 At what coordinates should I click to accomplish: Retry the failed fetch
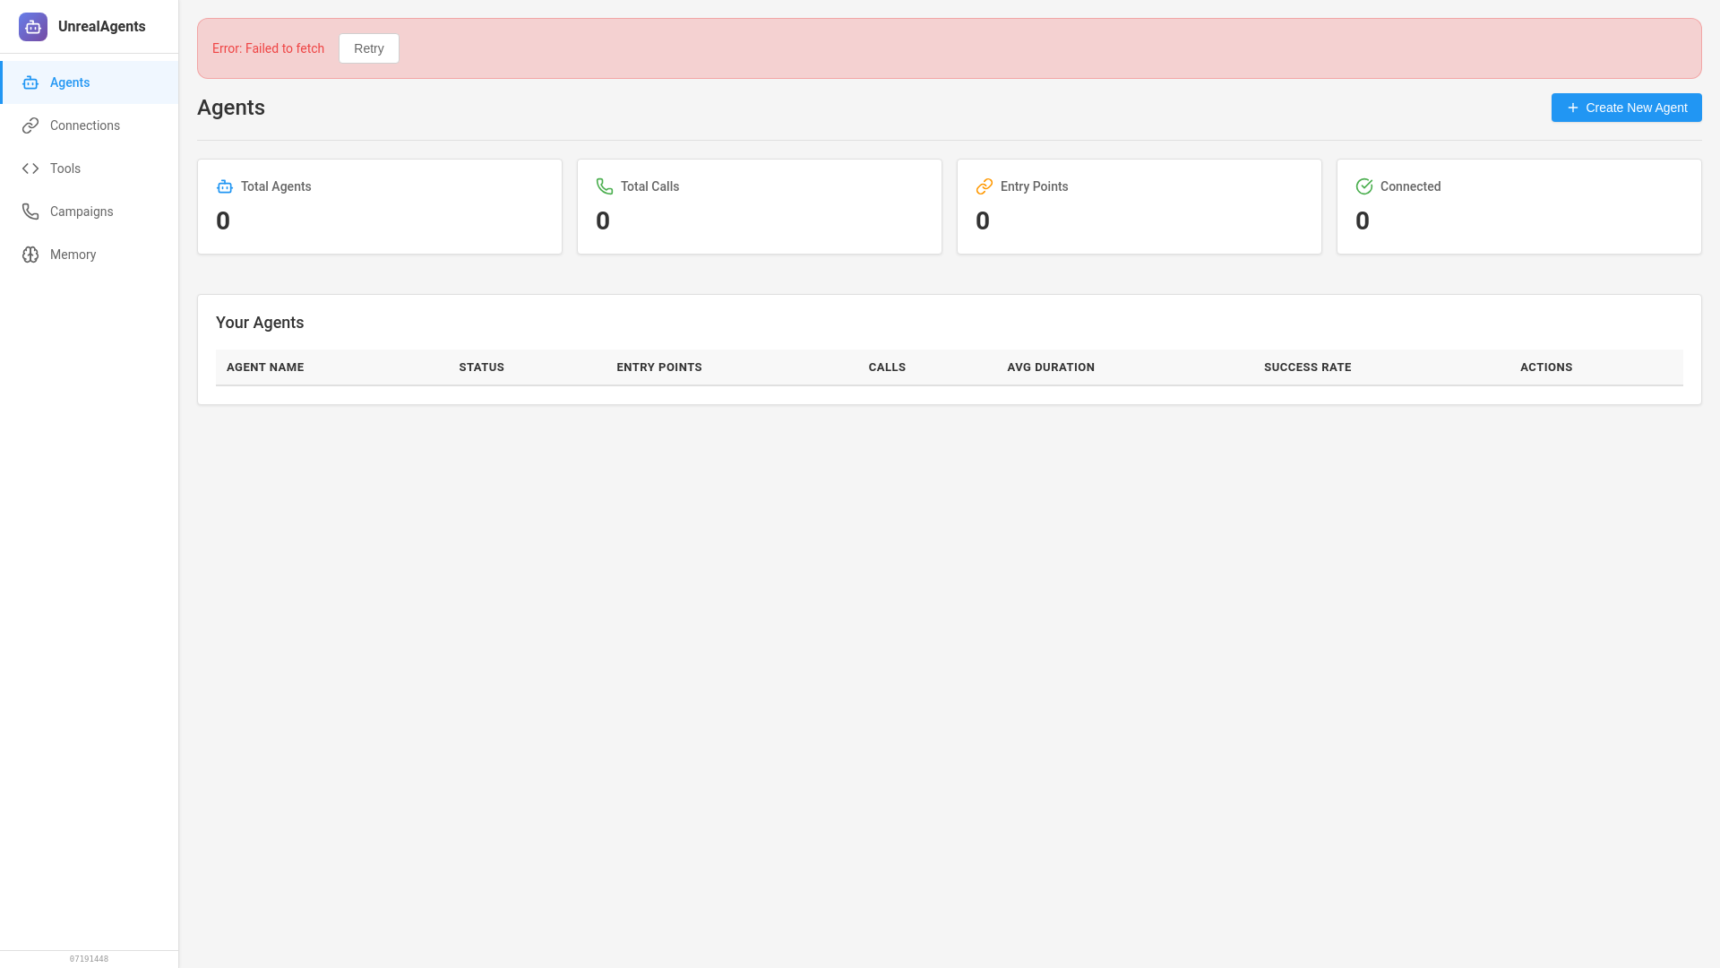(369, 48)
